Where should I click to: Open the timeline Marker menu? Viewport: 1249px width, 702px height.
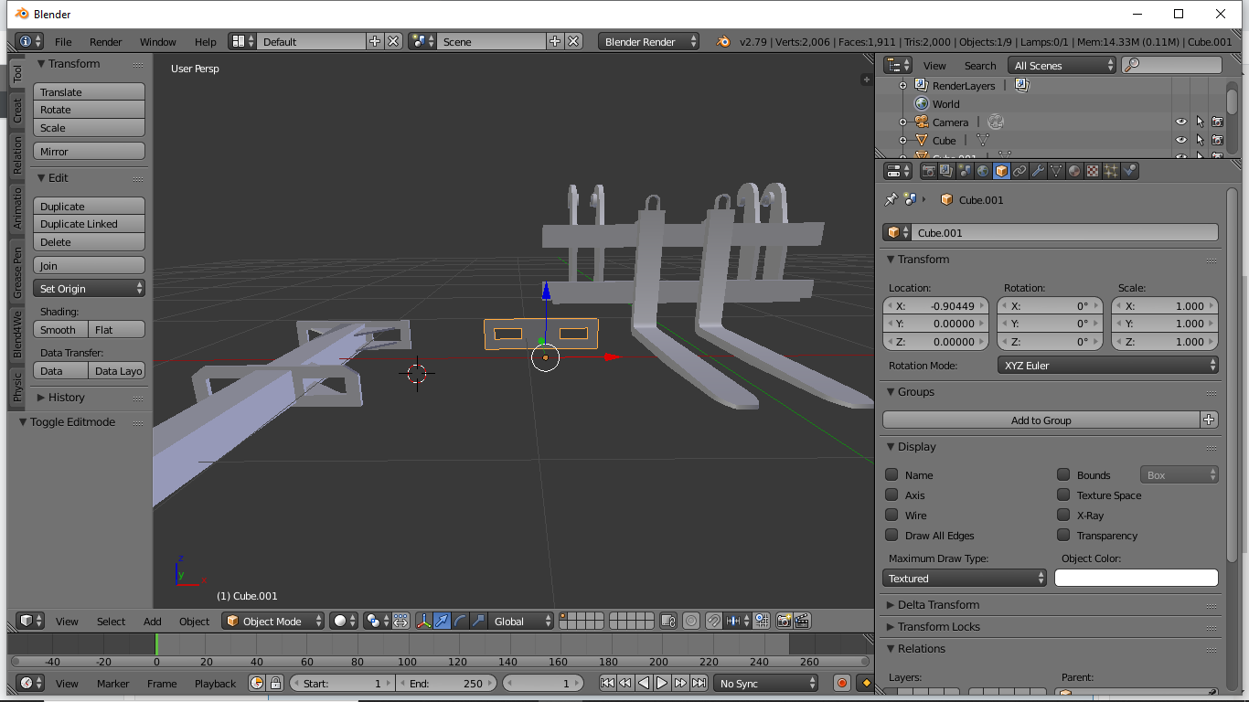[x=113, y=683]
